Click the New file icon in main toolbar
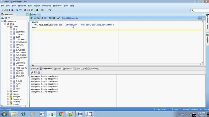209x117 pixels. (2, 10)
